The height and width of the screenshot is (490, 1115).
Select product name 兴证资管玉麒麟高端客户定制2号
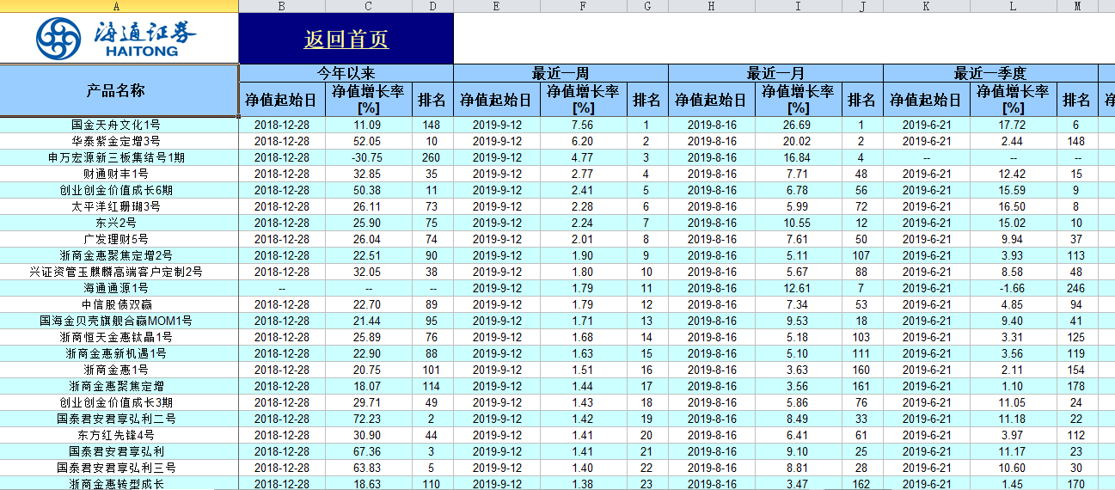(116, 272)
